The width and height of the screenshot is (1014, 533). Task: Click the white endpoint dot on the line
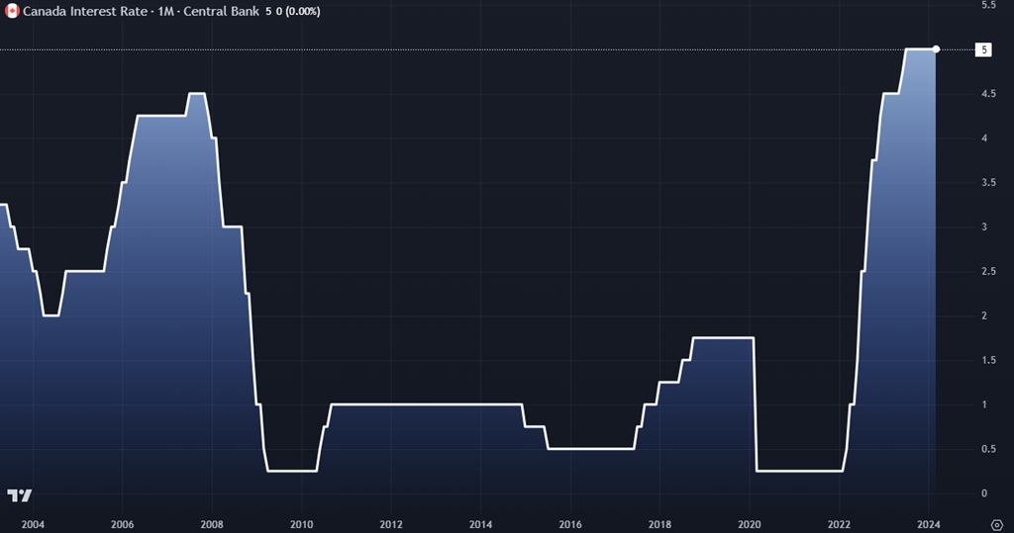click(937, 49)
